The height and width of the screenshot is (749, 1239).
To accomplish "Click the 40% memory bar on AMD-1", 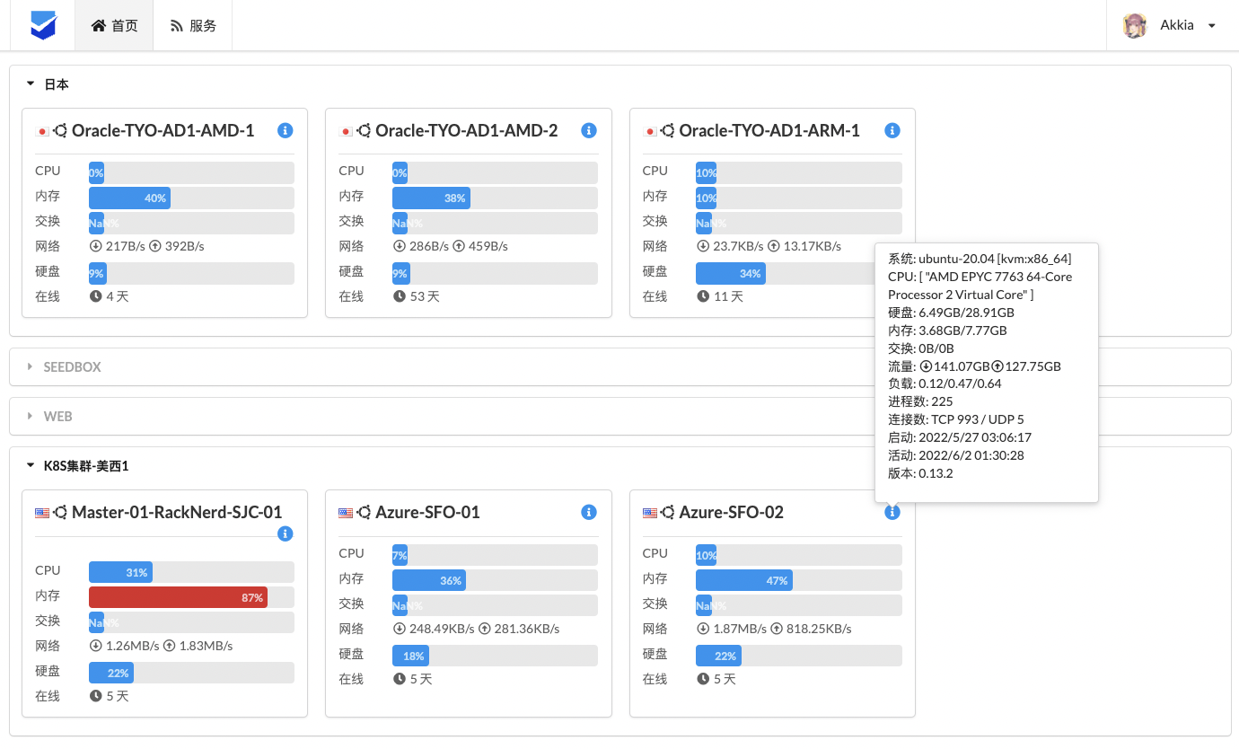I will tap(129, 198).
